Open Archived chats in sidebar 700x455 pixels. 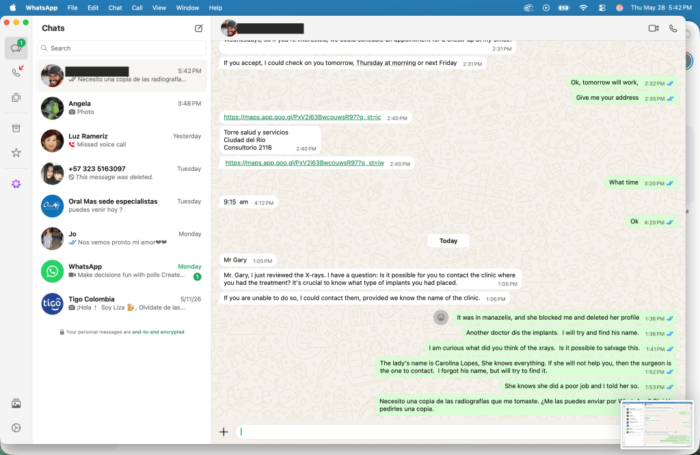(x=16, y=128)
